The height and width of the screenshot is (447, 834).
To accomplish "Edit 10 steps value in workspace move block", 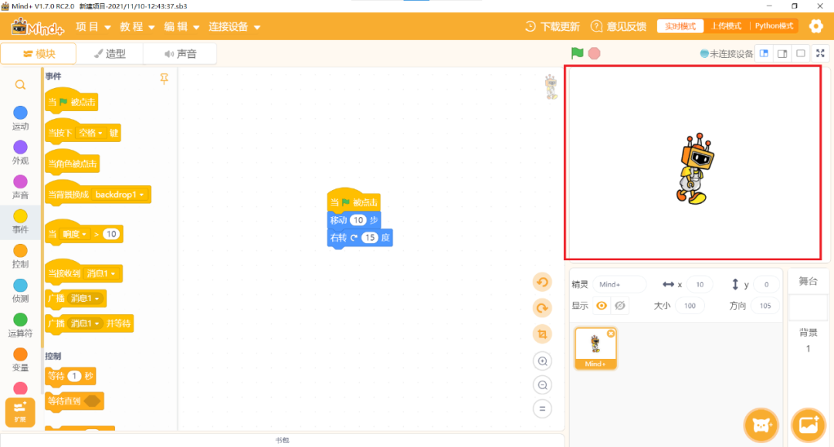I will point(358,220).
